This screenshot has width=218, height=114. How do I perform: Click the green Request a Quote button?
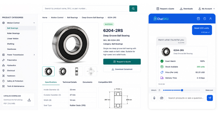(x=122, y=62)
